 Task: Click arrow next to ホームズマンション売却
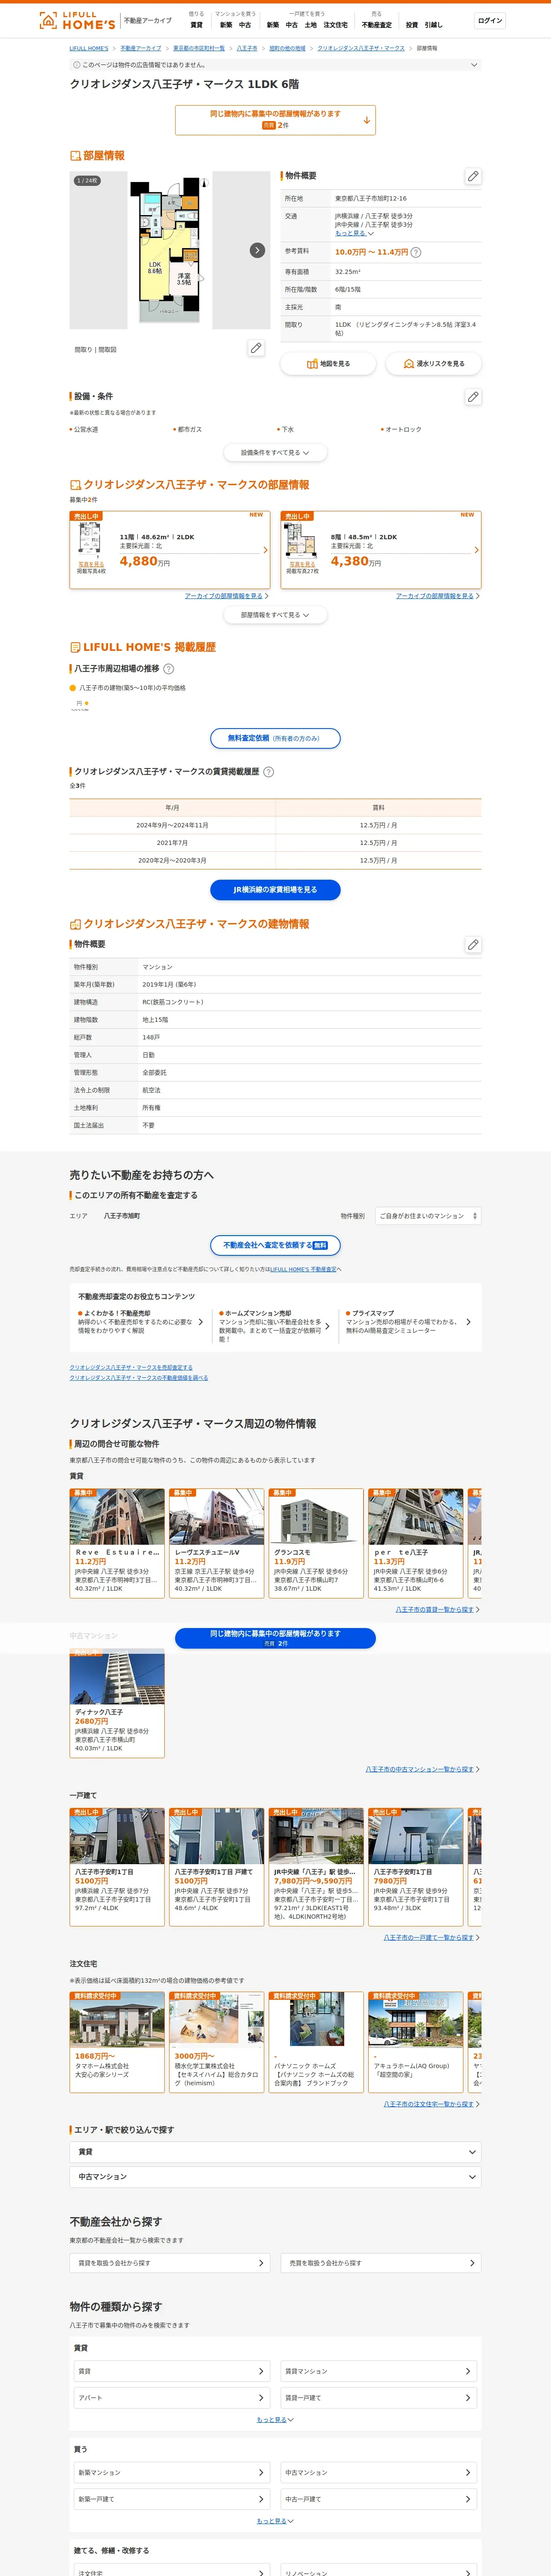click(x=327, y=1326)
